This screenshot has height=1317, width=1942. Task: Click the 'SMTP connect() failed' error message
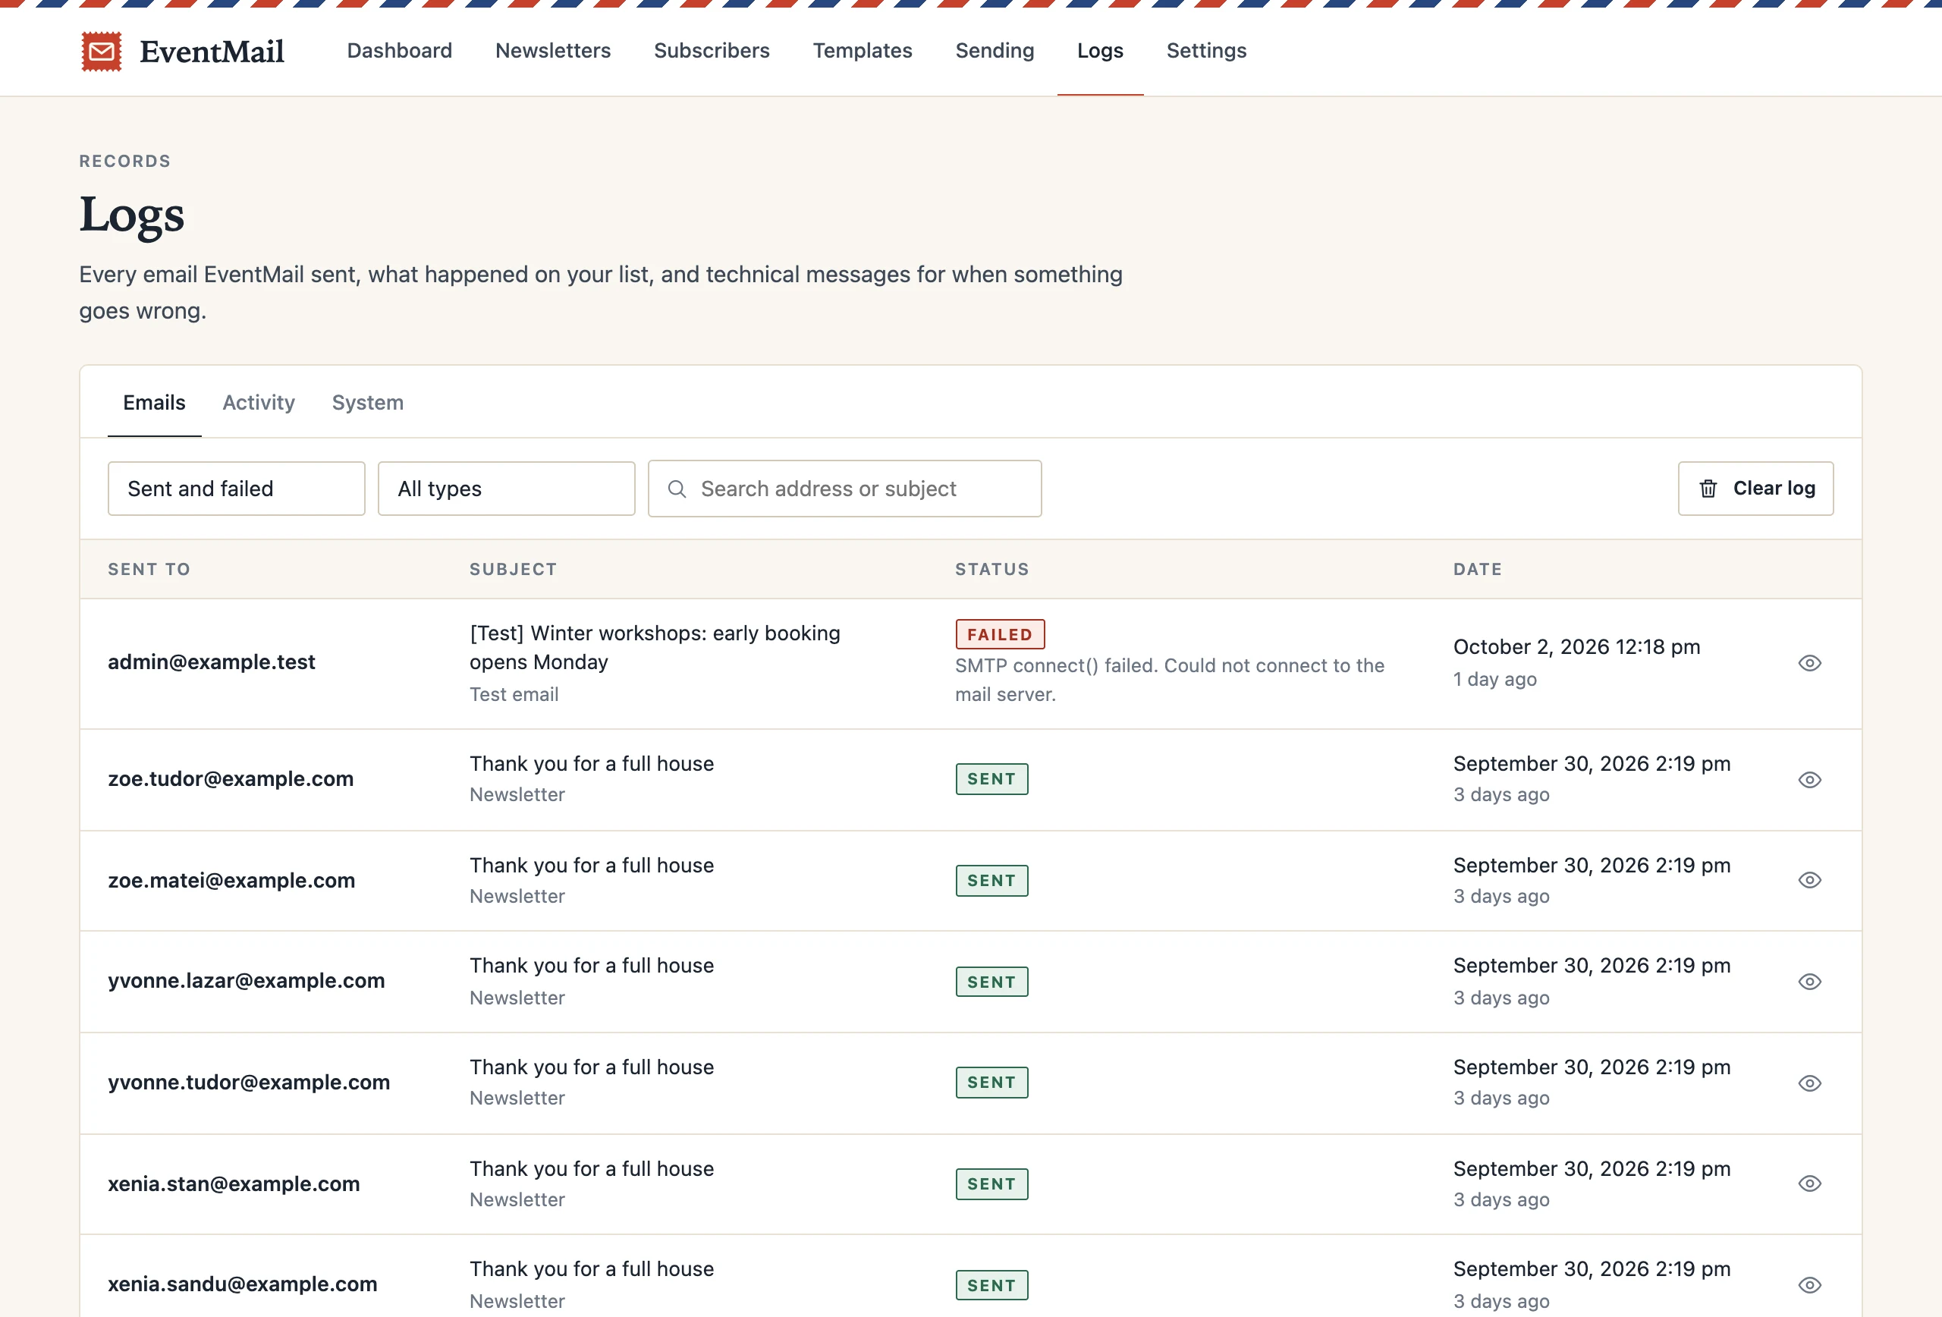click(1170, 681)
